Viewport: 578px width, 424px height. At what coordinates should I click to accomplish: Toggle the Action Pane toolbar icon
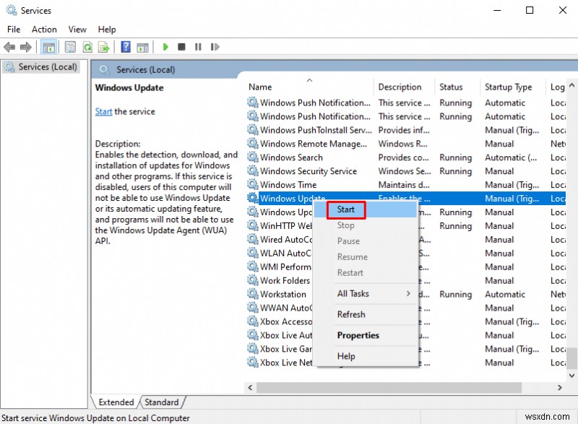pyautogui.click(x=142, y=47)
